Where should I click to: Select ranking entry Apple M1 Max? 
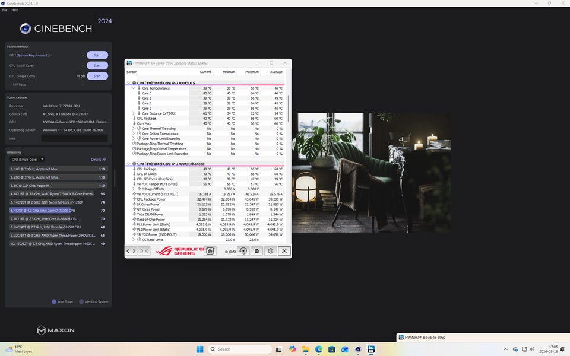[x=59, y=169]
